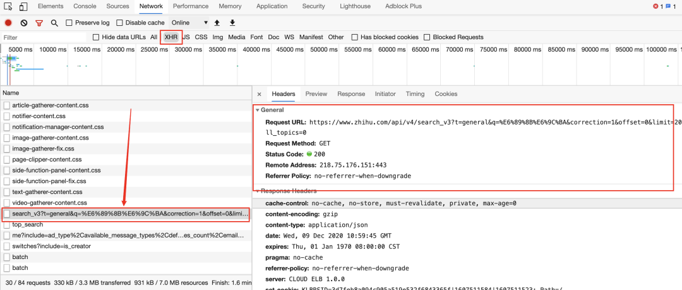Open the Preview tab of request
Viewport: 682px width, 290px height.
pyautogui.click(x=316, y=94)
